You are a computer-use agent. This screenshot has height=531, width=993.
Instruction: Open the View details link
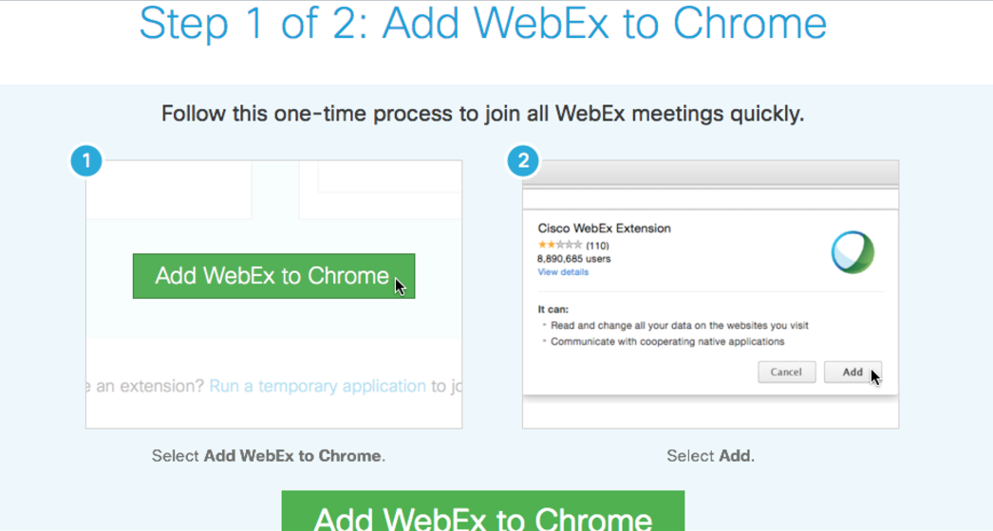pyautogui.click(x=563, y=272)
